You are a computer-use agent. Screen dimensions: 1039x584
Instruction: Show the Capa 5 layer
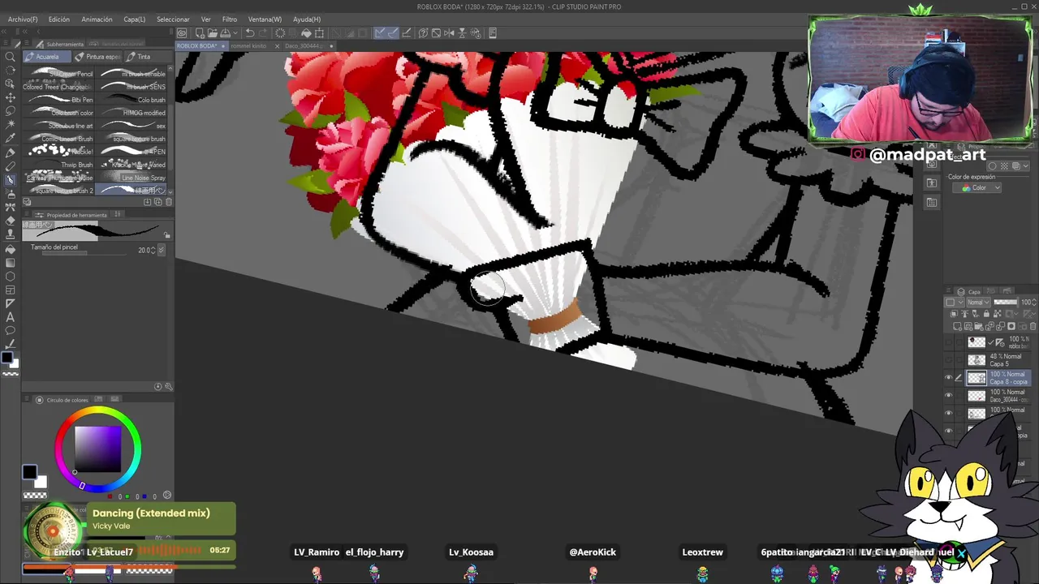click(948, 359)
